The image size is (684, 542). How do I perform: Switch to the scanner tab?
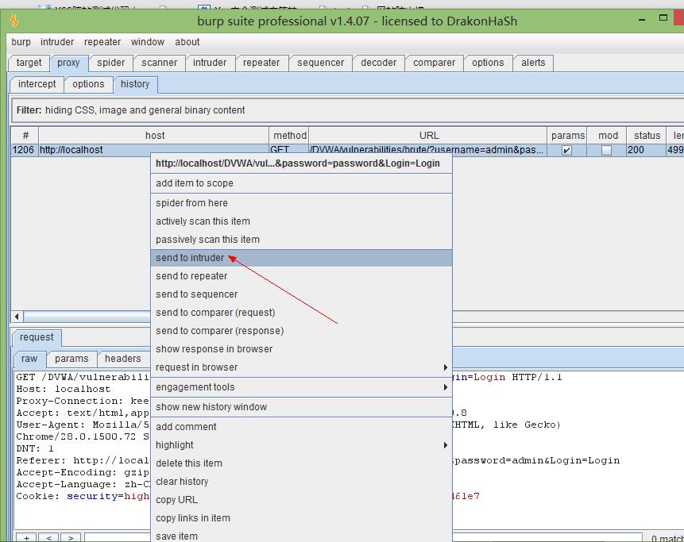point(160,63)
